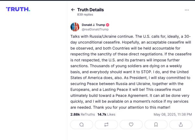ReTruth the post with the arrows button
The width and height of the screenshot is (195, 140).
[x=106, y=124]
